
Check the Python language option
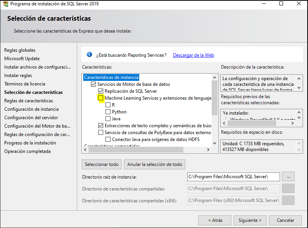click(108, 112)
